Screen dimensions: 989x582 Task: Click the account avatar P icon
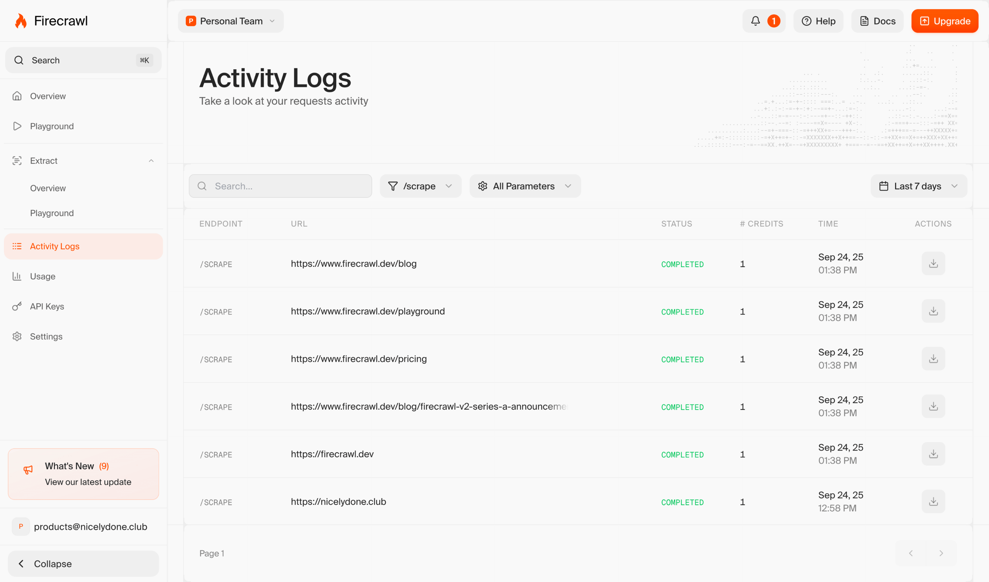[21, 526]
